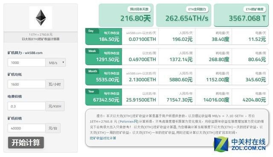Click the monthly 2.13000ETH value
The image size is (273, 157).
coord(142,80)
